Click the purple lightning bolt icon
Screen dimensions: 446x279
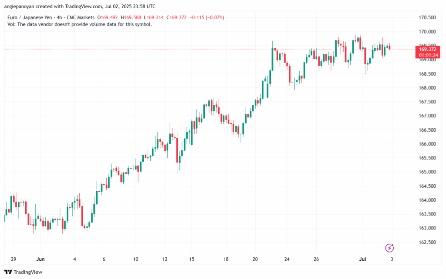coord(390,248)
